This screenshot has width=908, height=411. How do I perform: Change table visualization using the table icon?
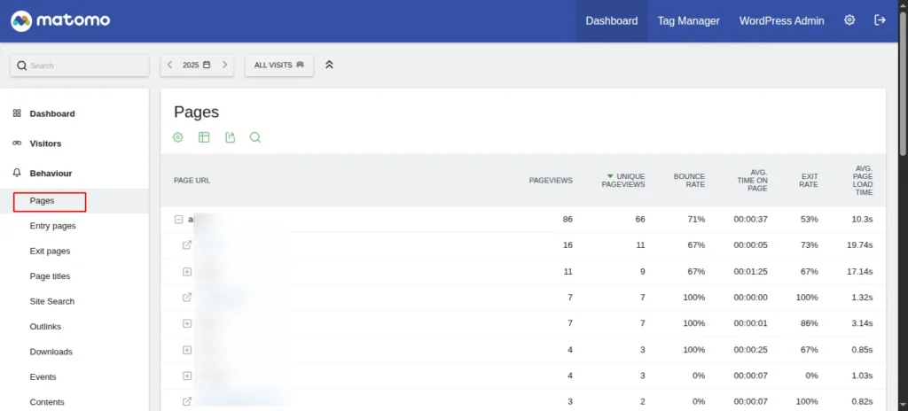point(204,137)
